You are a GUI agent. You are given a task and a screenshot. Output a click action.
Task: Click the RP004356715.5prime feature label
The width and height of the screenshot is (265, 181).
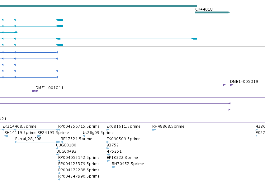pos(79,126)
